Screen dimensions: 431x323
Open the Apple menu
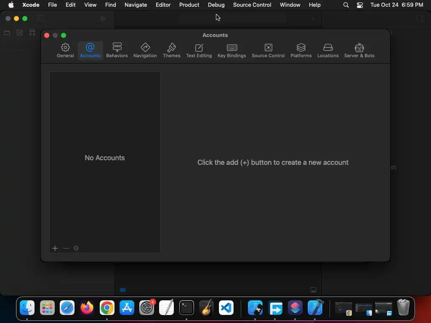coord(11,5)
